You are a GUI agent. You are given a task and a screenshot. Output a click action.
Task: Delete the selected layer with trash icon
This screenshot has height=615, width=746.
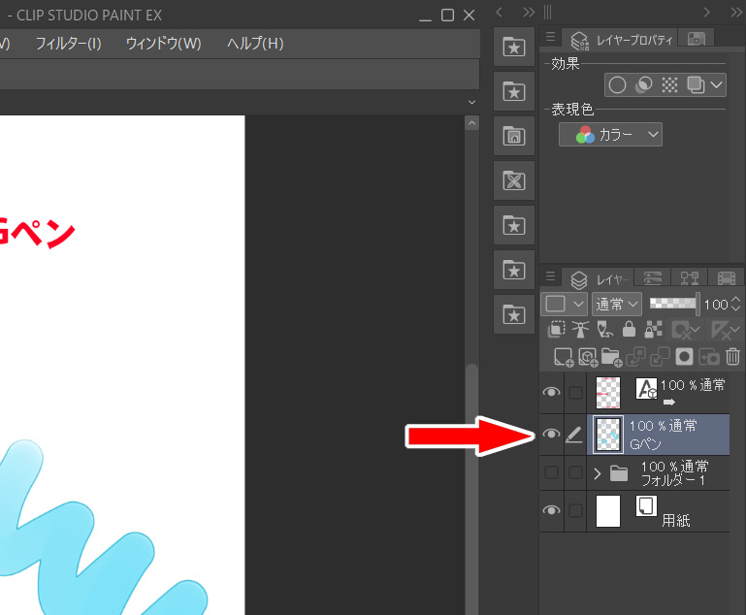tap(733, 357)
